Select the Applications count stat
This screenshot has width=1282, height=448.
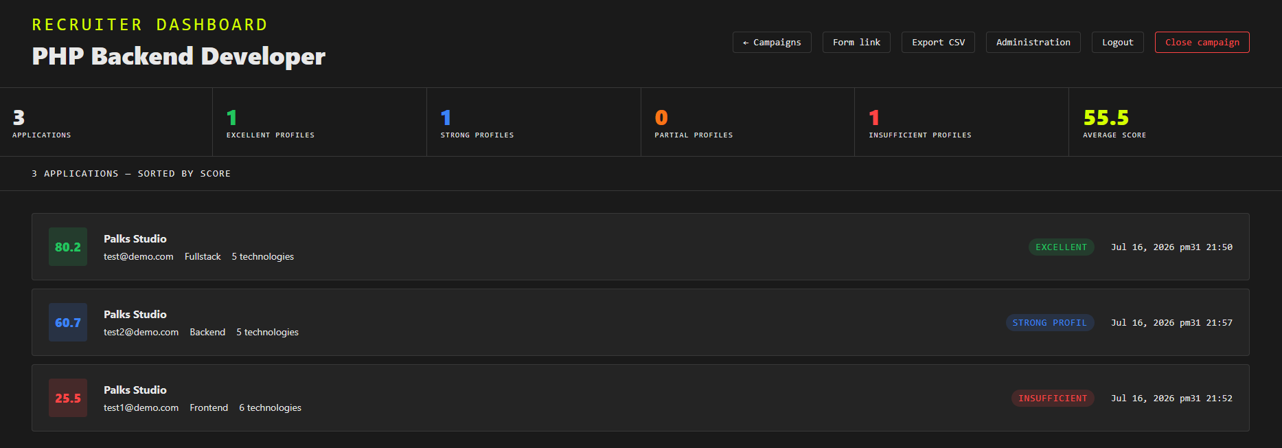106,122
